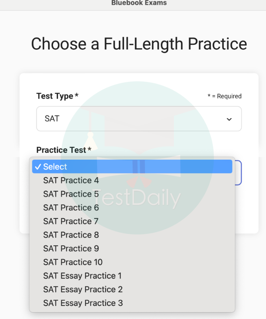Select the SAT Practice 7 entry

pyautogui.click(x=71, y=221)
